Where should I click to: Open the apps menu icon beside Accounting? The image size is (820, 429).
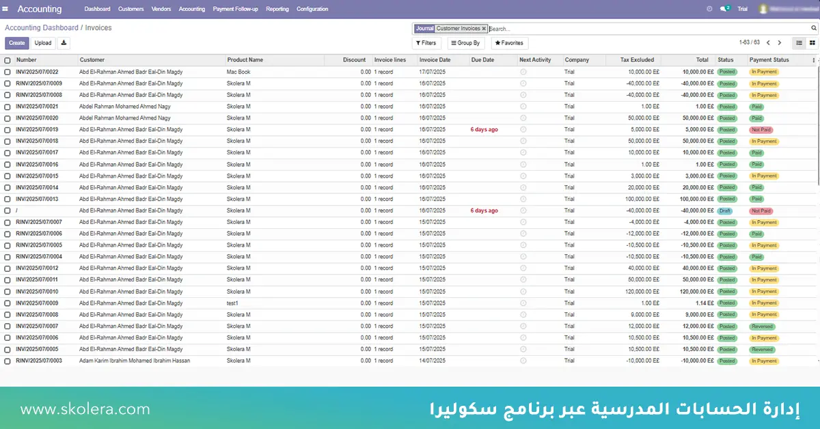5,9
